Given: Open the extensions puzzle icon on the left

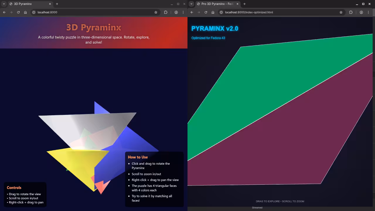Looking at the screenshot, I should click(166, 12).
